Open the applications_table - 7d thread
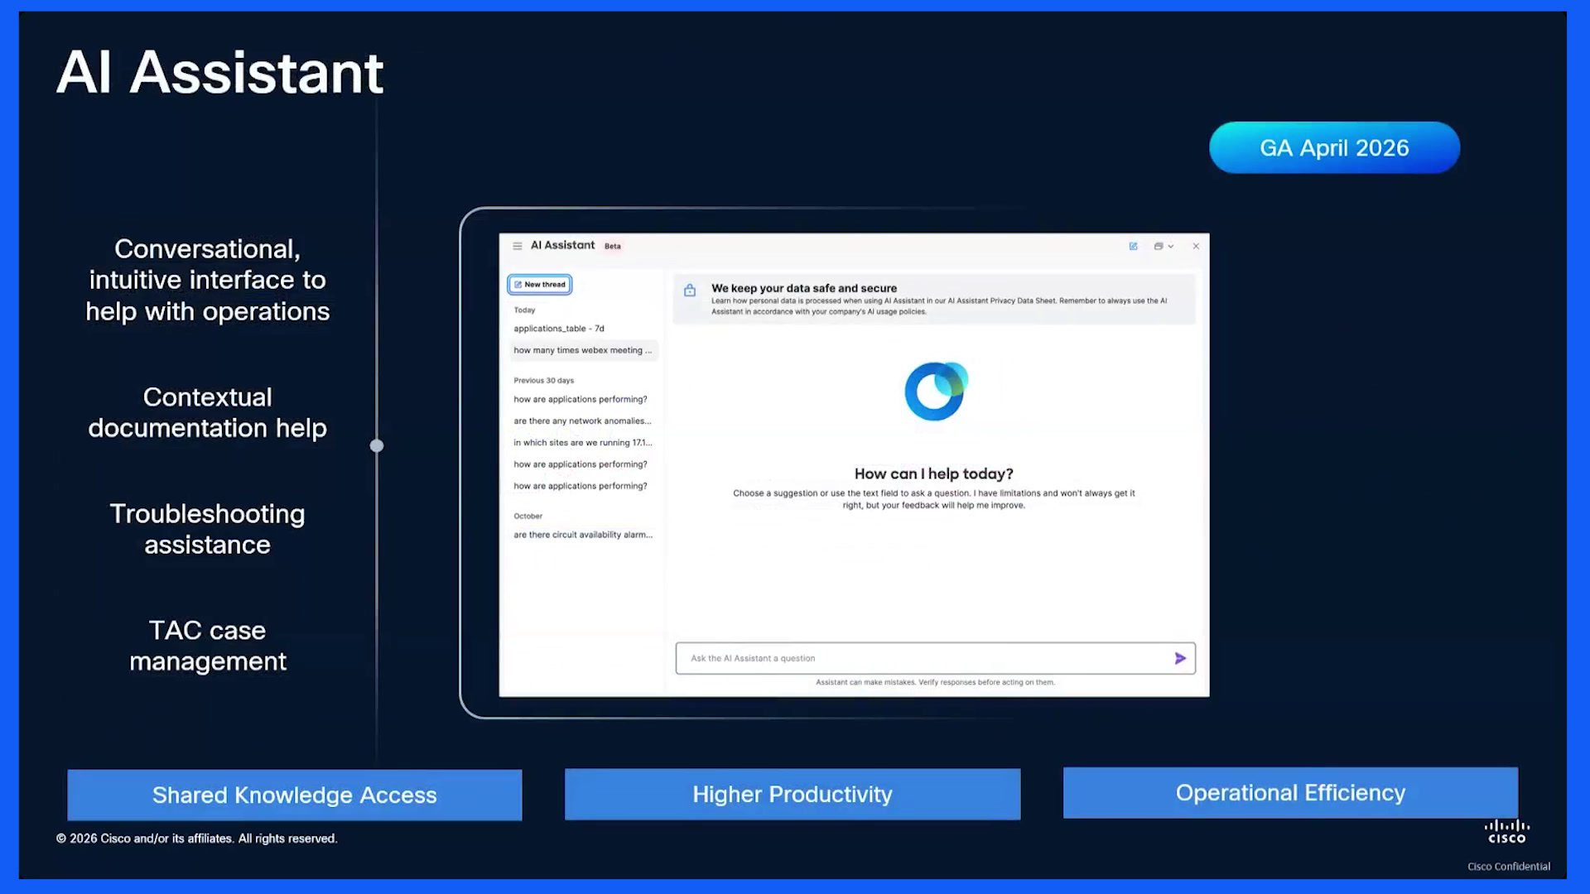Image resolution: width=1590 pixels, height=894 pixels. tap(559, 329)
